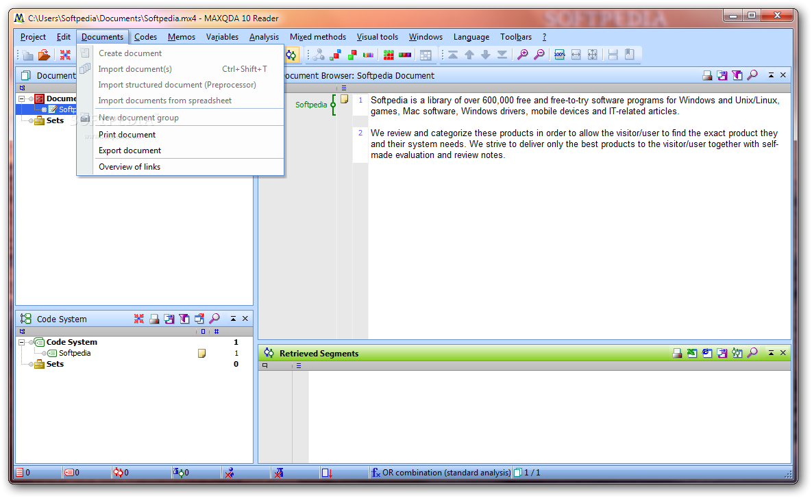Jump to last with bottom arrow icon

(502, 55)
